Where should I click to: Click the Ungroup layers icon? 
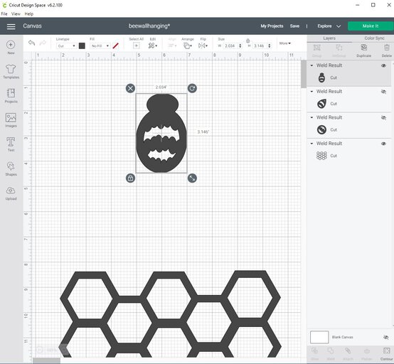(x=339, y=50)
